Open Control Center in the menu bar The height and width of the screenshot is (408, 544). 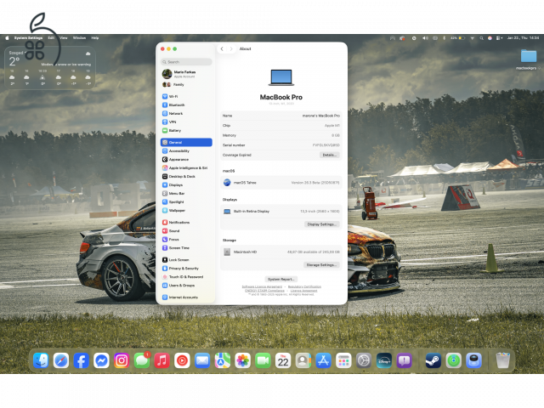point(499,37)
